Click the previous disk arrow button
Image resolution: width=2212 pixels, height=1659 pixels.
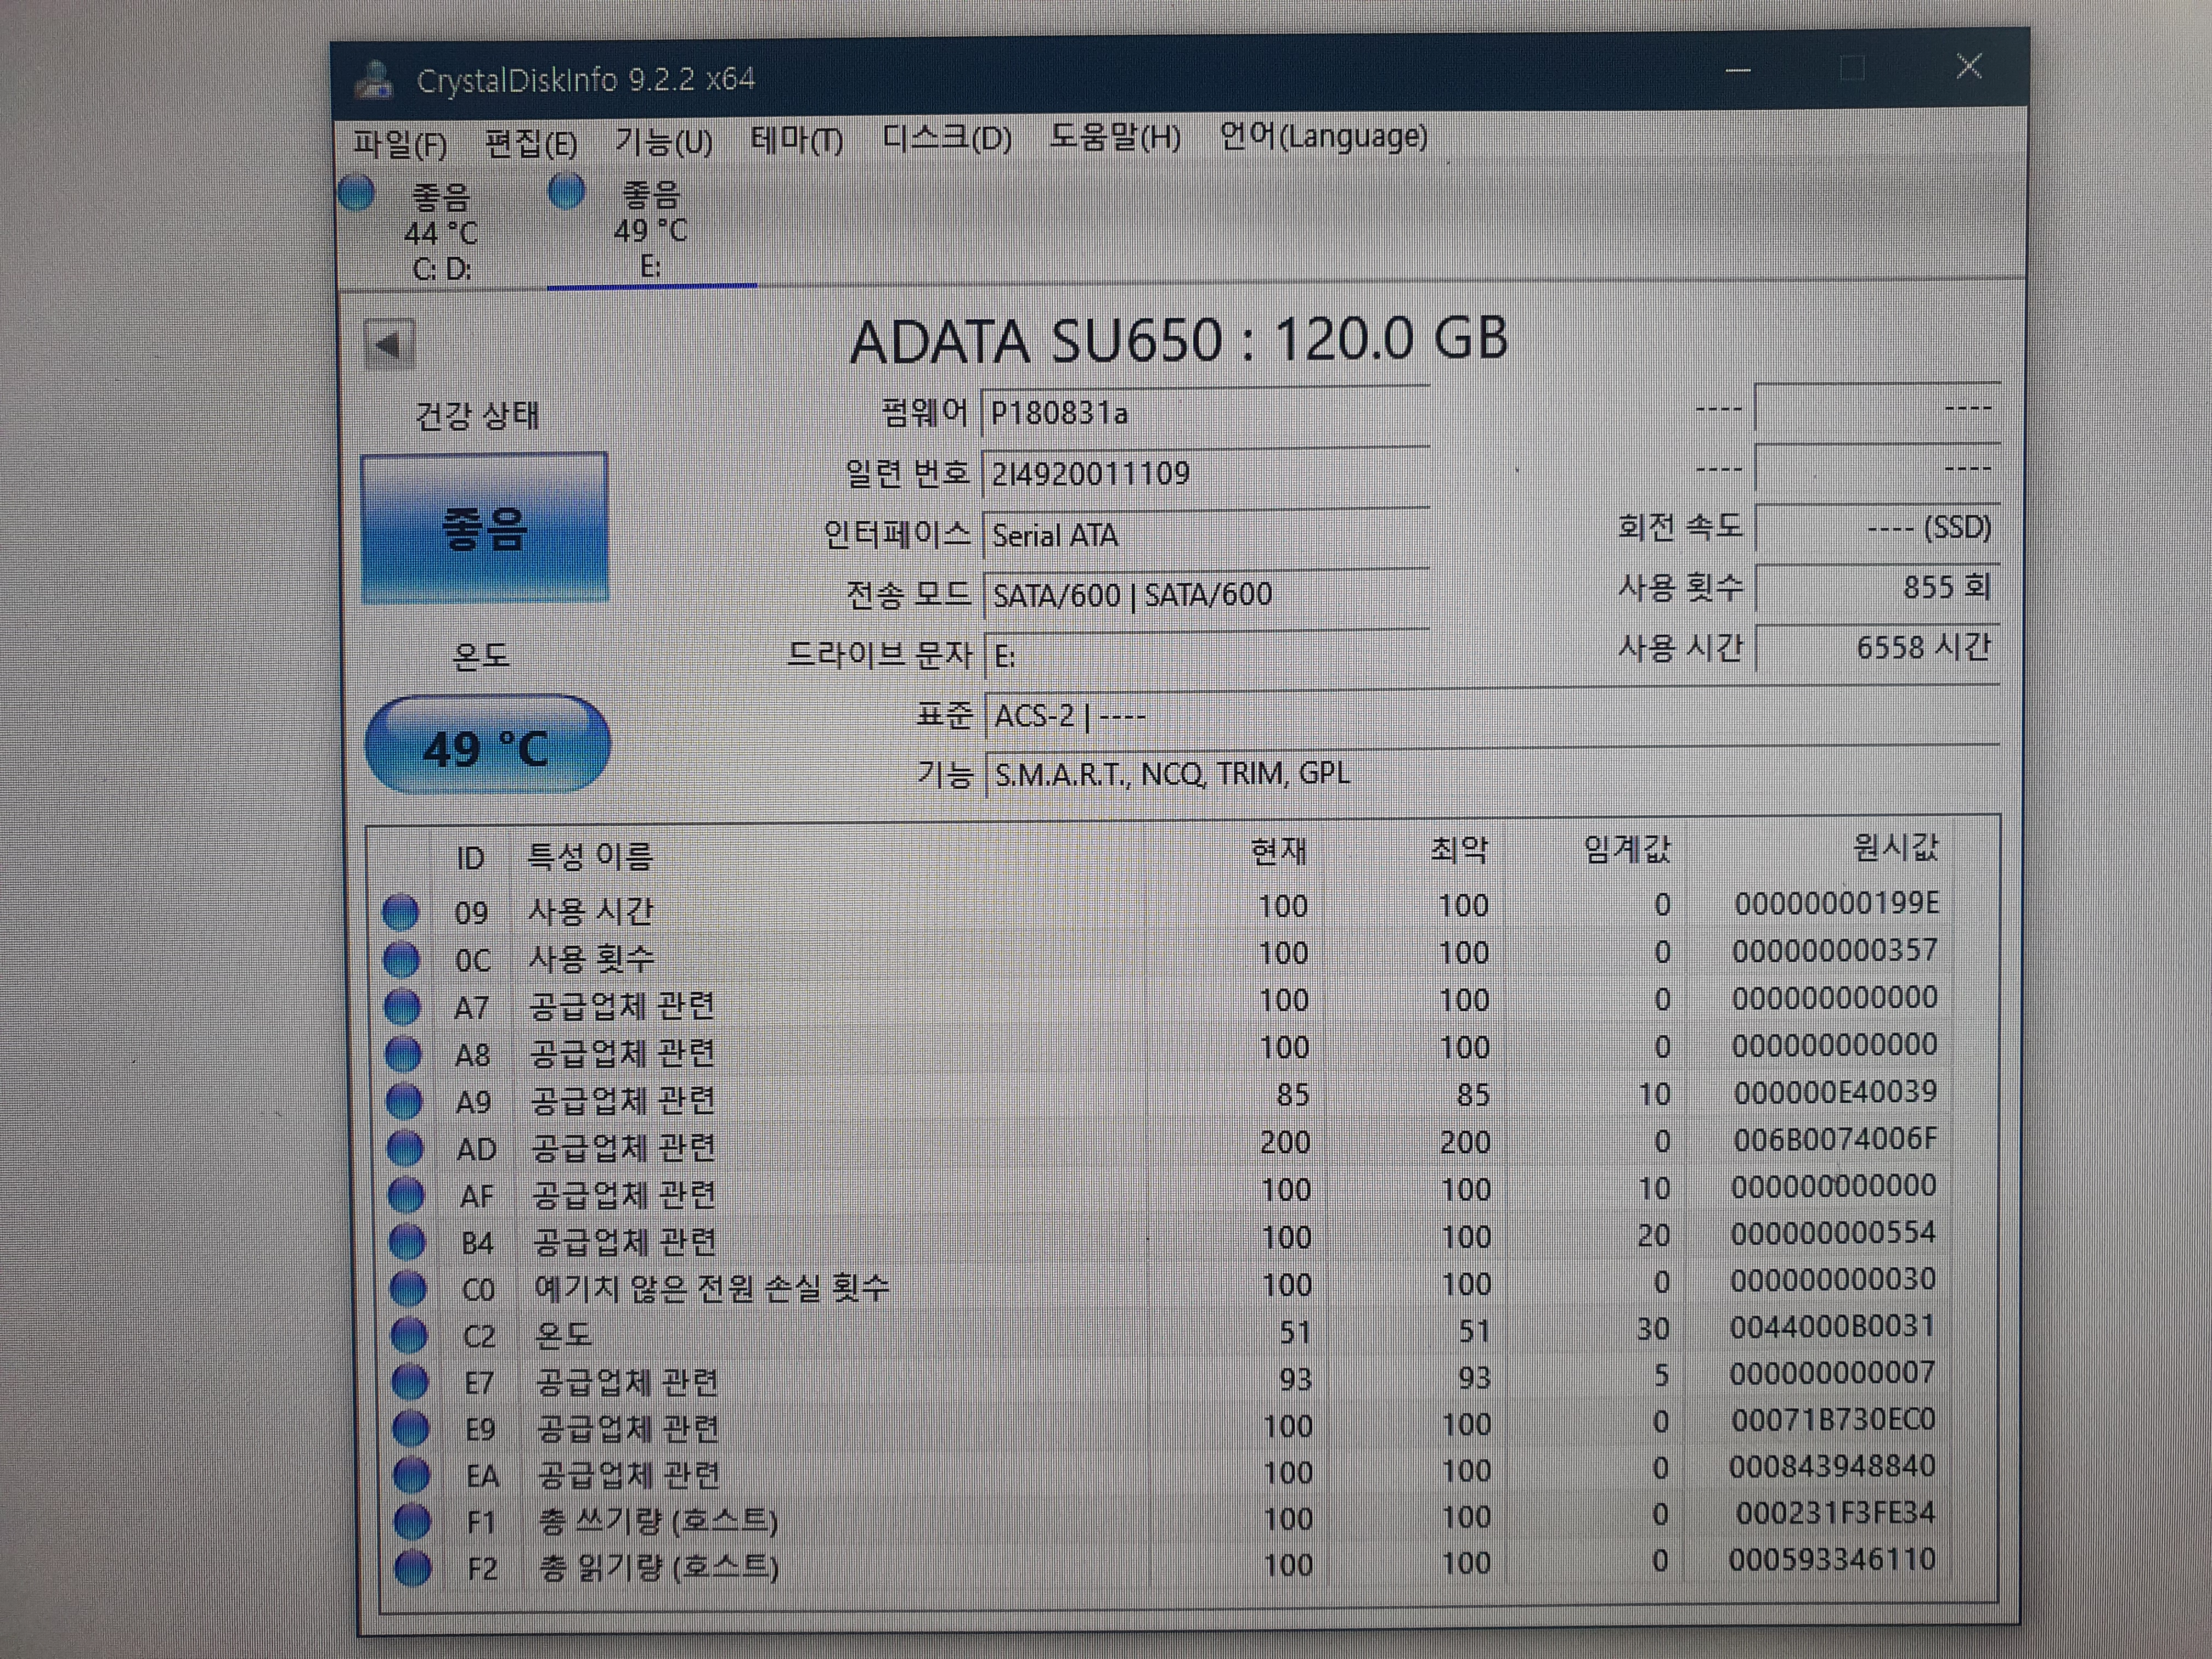point(389,345)
